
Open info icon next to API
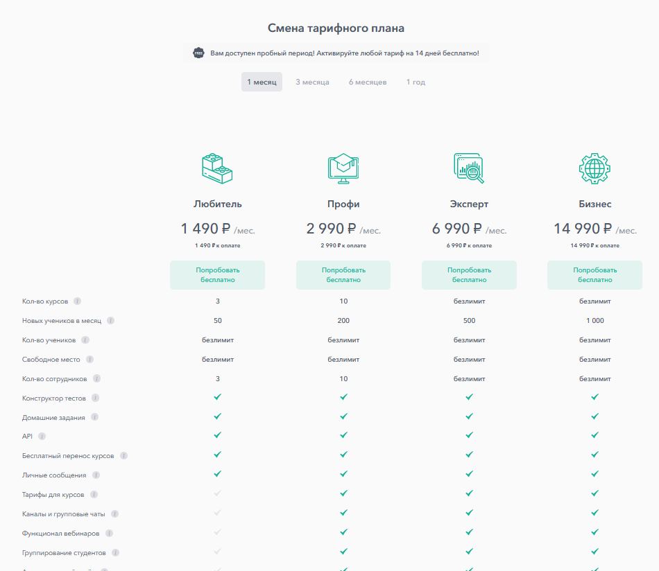pyautogui.click(x=42, y=437)
